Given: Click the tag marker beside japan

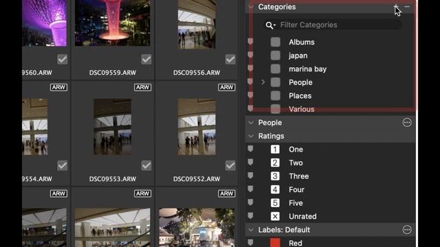Looking at the screenshot, I should point(250,55).
